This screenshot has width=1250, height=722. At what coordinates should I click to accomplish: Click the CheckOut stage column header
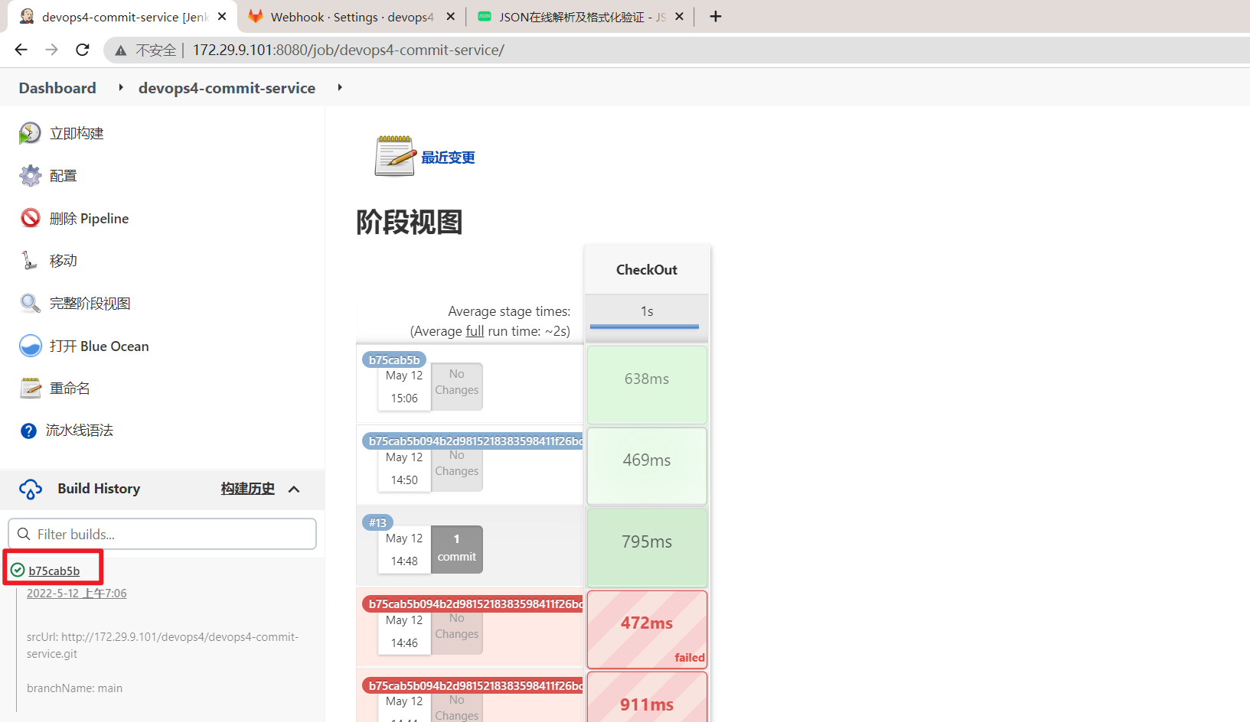[647, 269]
